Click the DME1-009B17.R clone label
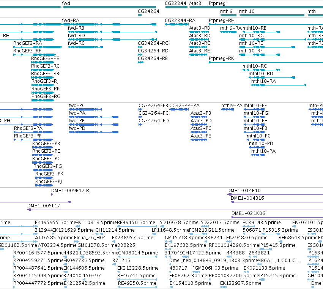The height and width of the screenshot is (289, 323). pos(70,191)
